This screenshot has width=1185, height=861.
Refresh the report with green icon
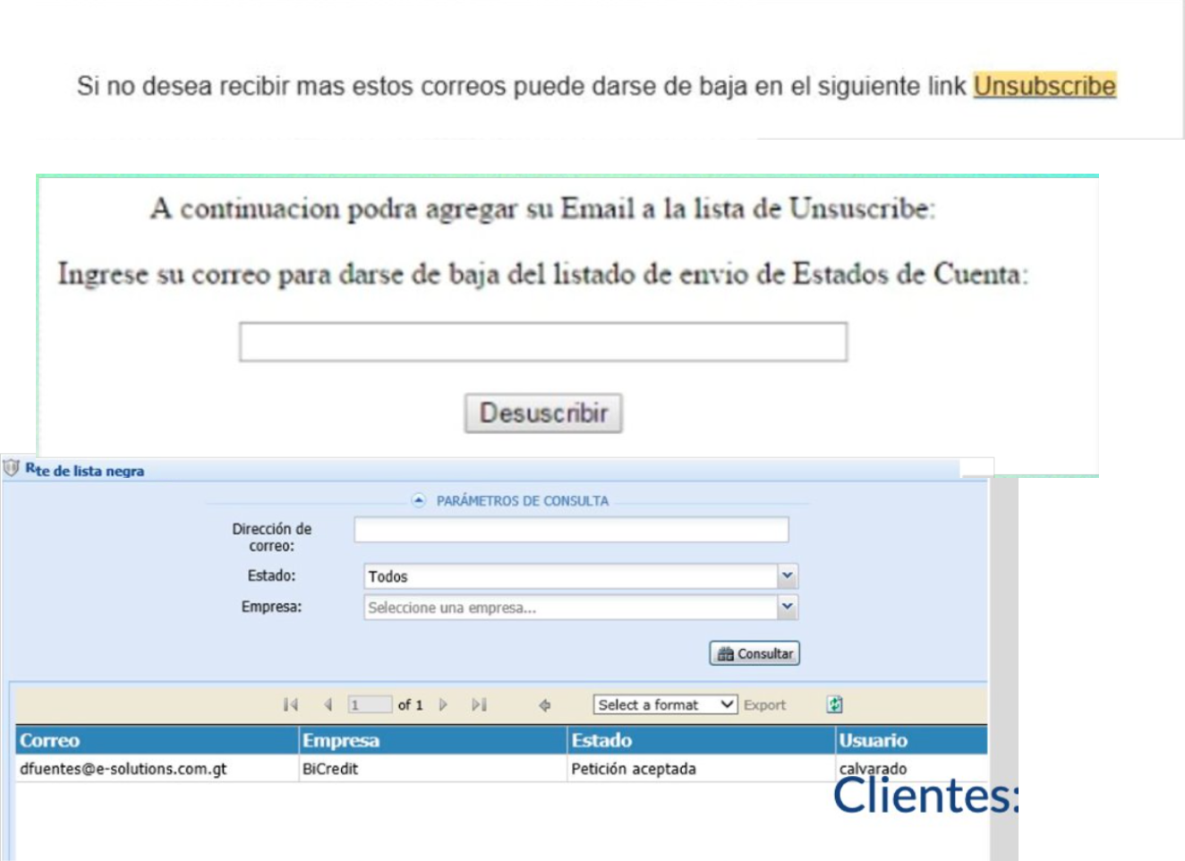[834, 704]
